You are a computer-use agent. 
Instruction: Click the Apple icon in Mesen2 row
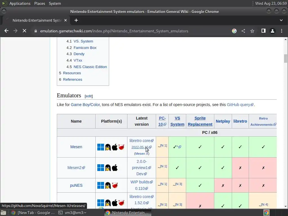(115, 168)
